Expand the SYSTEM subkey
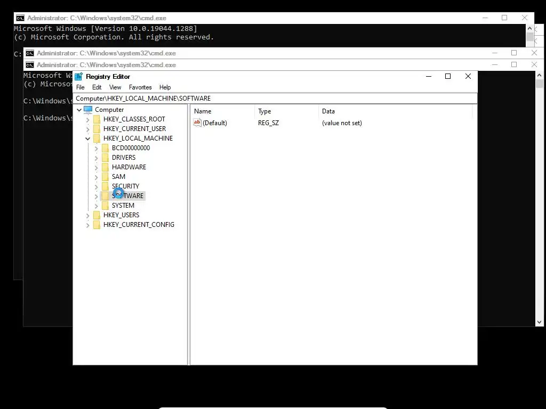Image resolution: width=546 pixels, height=409 pixels. tap(96, 206)
